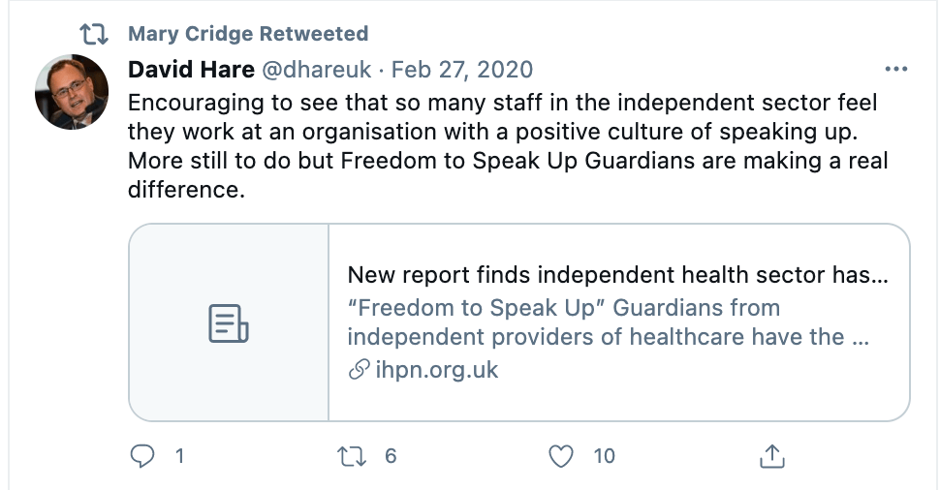Click the like count of 10

click(x=604, y=455)
